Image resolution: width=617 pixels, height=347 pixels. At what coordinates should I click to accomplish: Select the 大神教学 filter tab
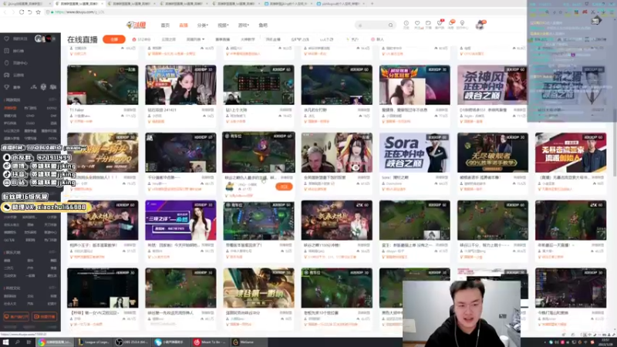(248, 39)
